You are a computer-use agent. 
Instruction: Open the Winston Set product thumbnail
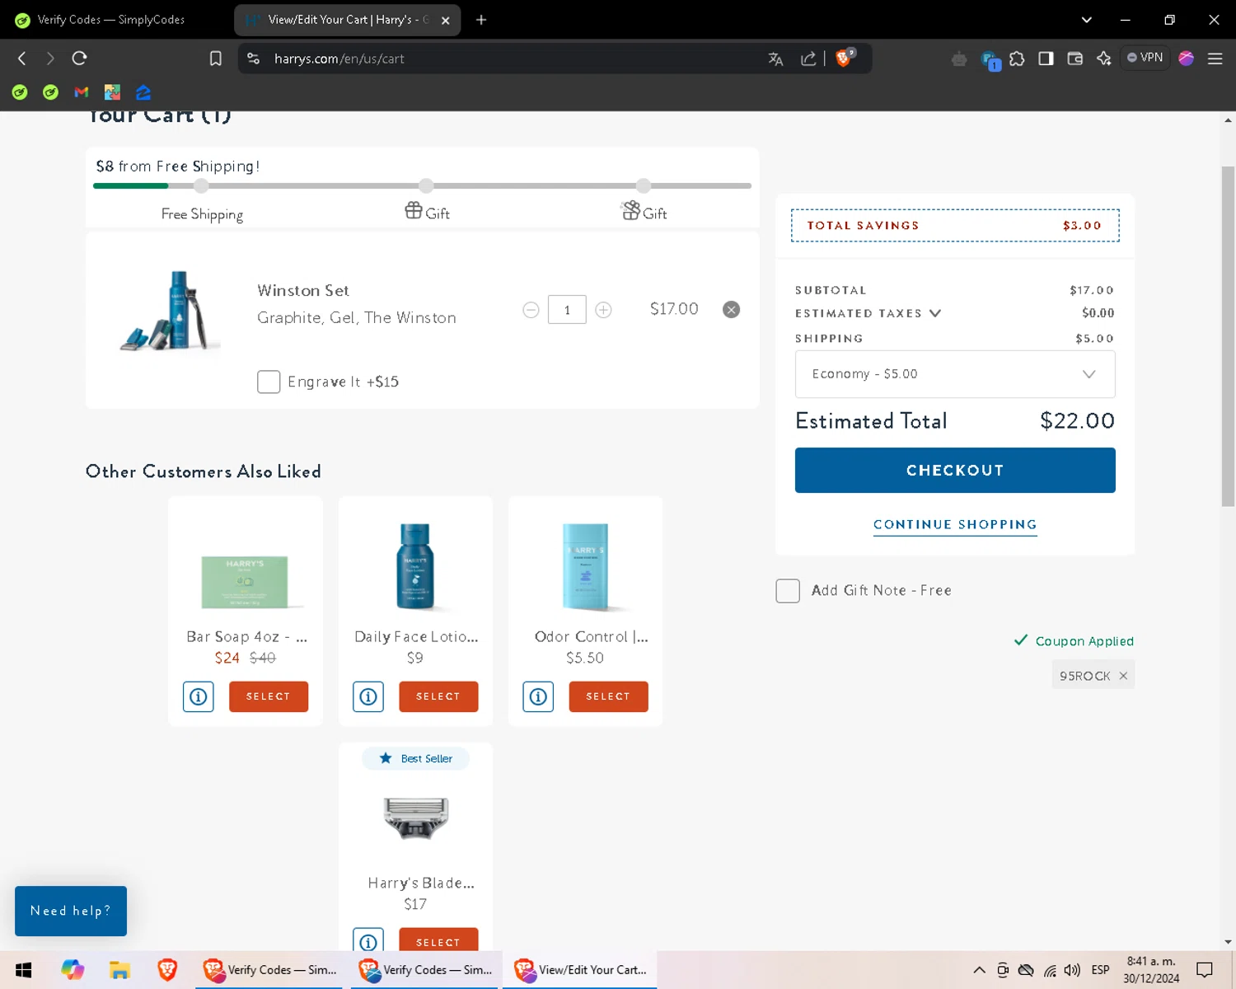[x=171, y=311]
